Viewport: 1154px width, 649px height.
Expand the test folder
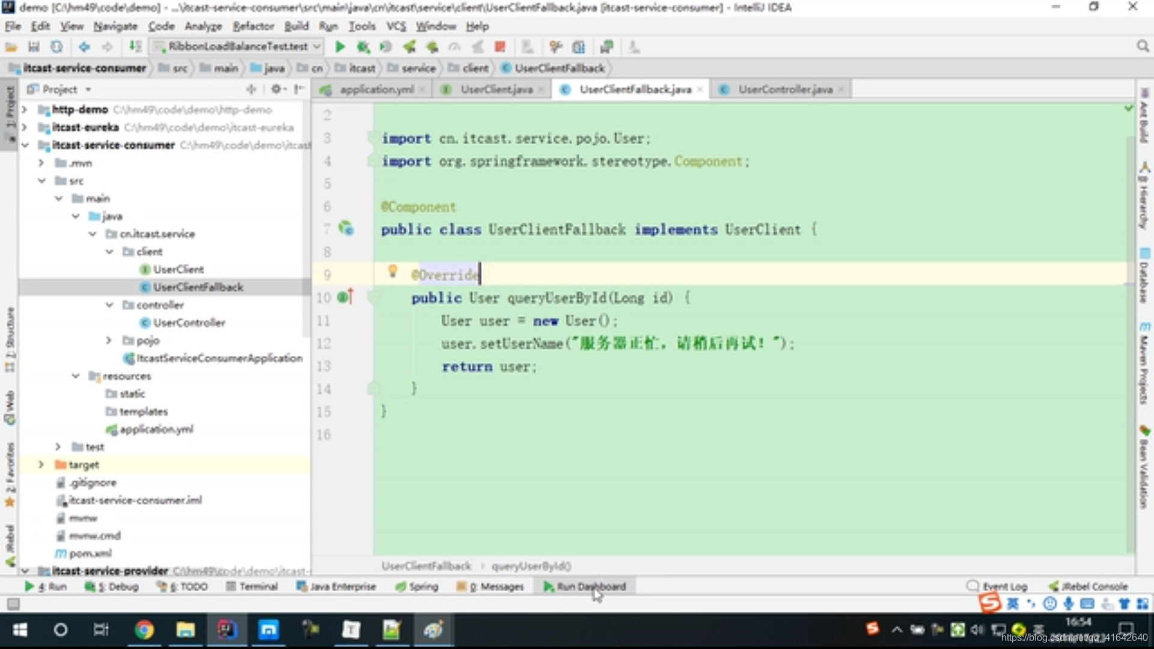58,446
